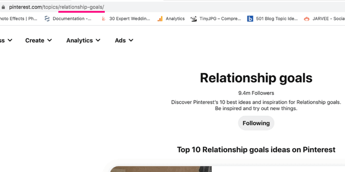Open the 30 Expert Wedding bookmark icon

pyautogui.click(x=103, y=19)
